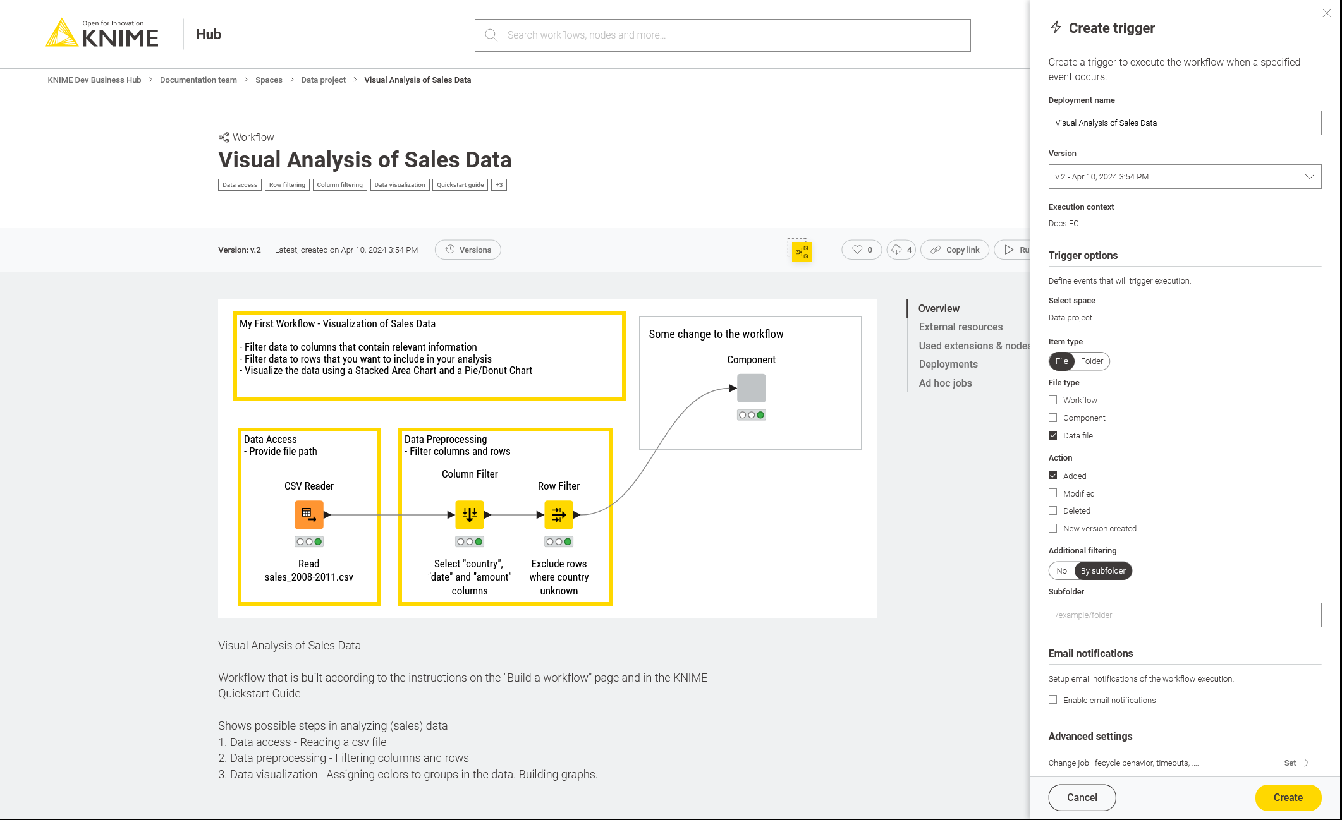Click the Column filtering tag
The width and height of the screenshot is (1342, 820).
coord(339,184)
